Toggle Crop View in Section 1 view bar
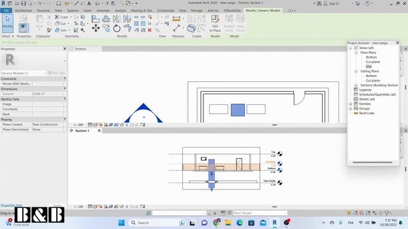Screen dimensions: 408x229 pos(111,207)
